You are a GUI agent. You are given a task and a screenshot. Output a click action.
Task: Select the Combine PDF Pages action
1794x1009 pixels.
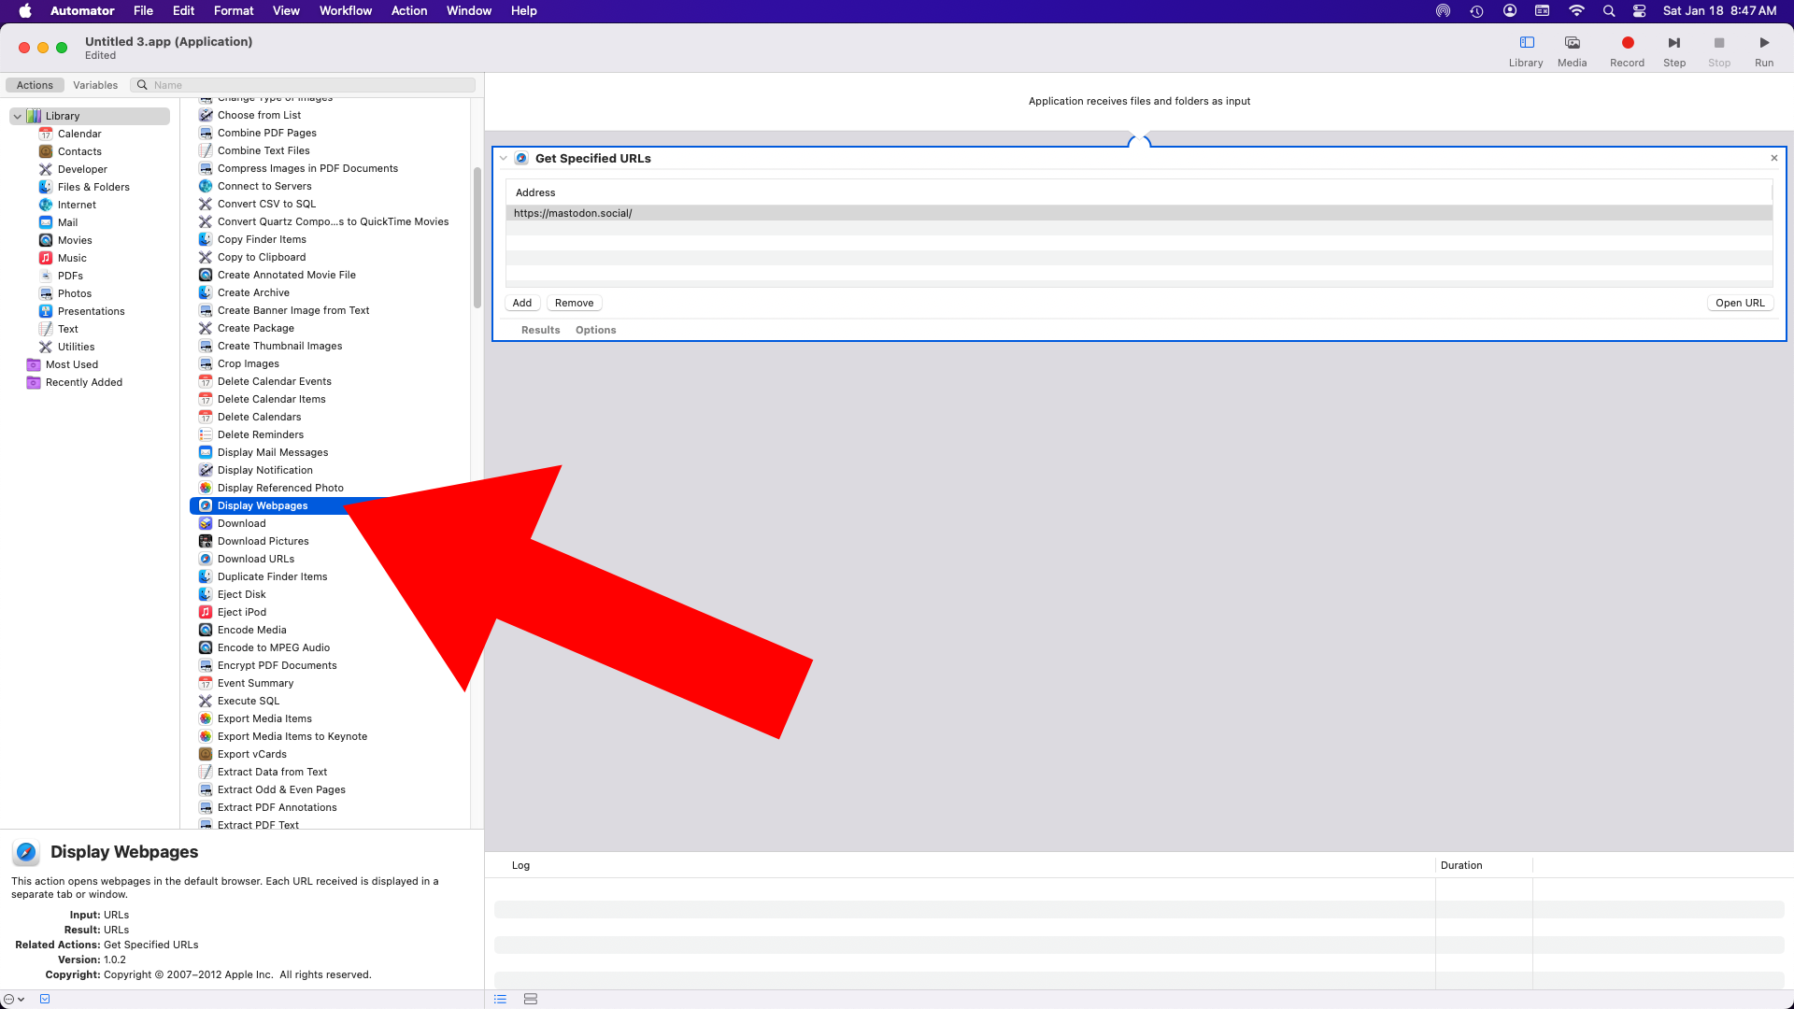(266, 133)
